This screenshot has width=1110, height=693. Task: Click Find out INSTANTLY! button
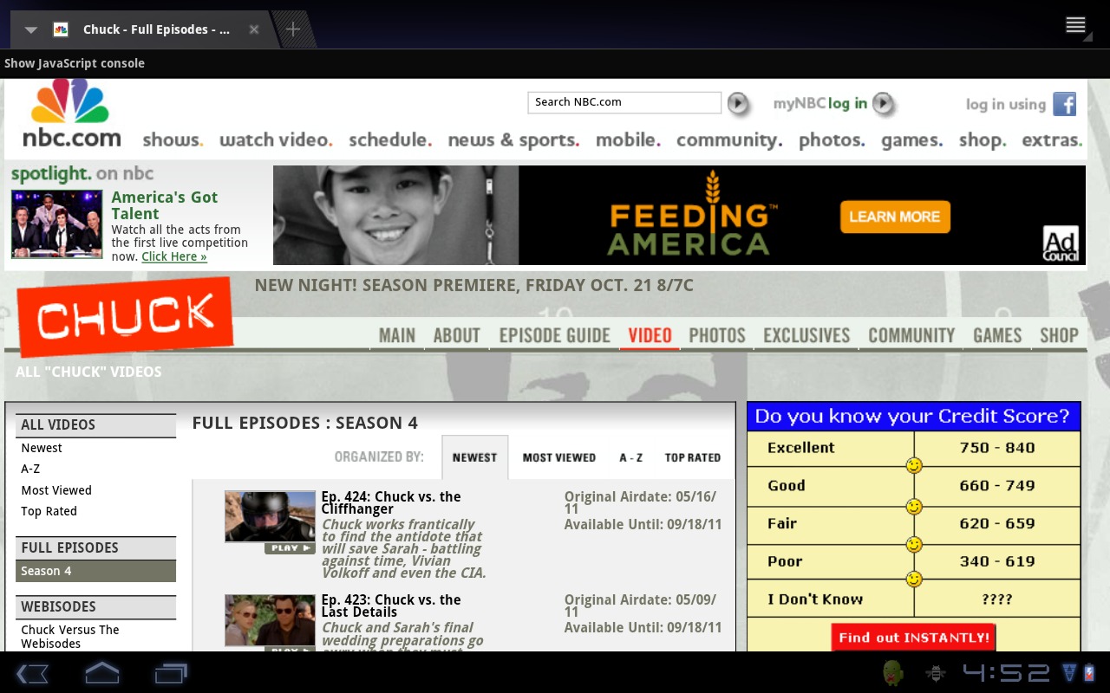(913, 638)
